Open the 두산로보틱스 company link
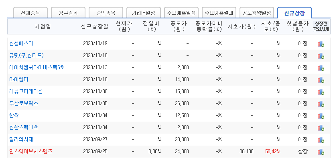The width and height of the screenshot is (331, 158). point(24,104)
